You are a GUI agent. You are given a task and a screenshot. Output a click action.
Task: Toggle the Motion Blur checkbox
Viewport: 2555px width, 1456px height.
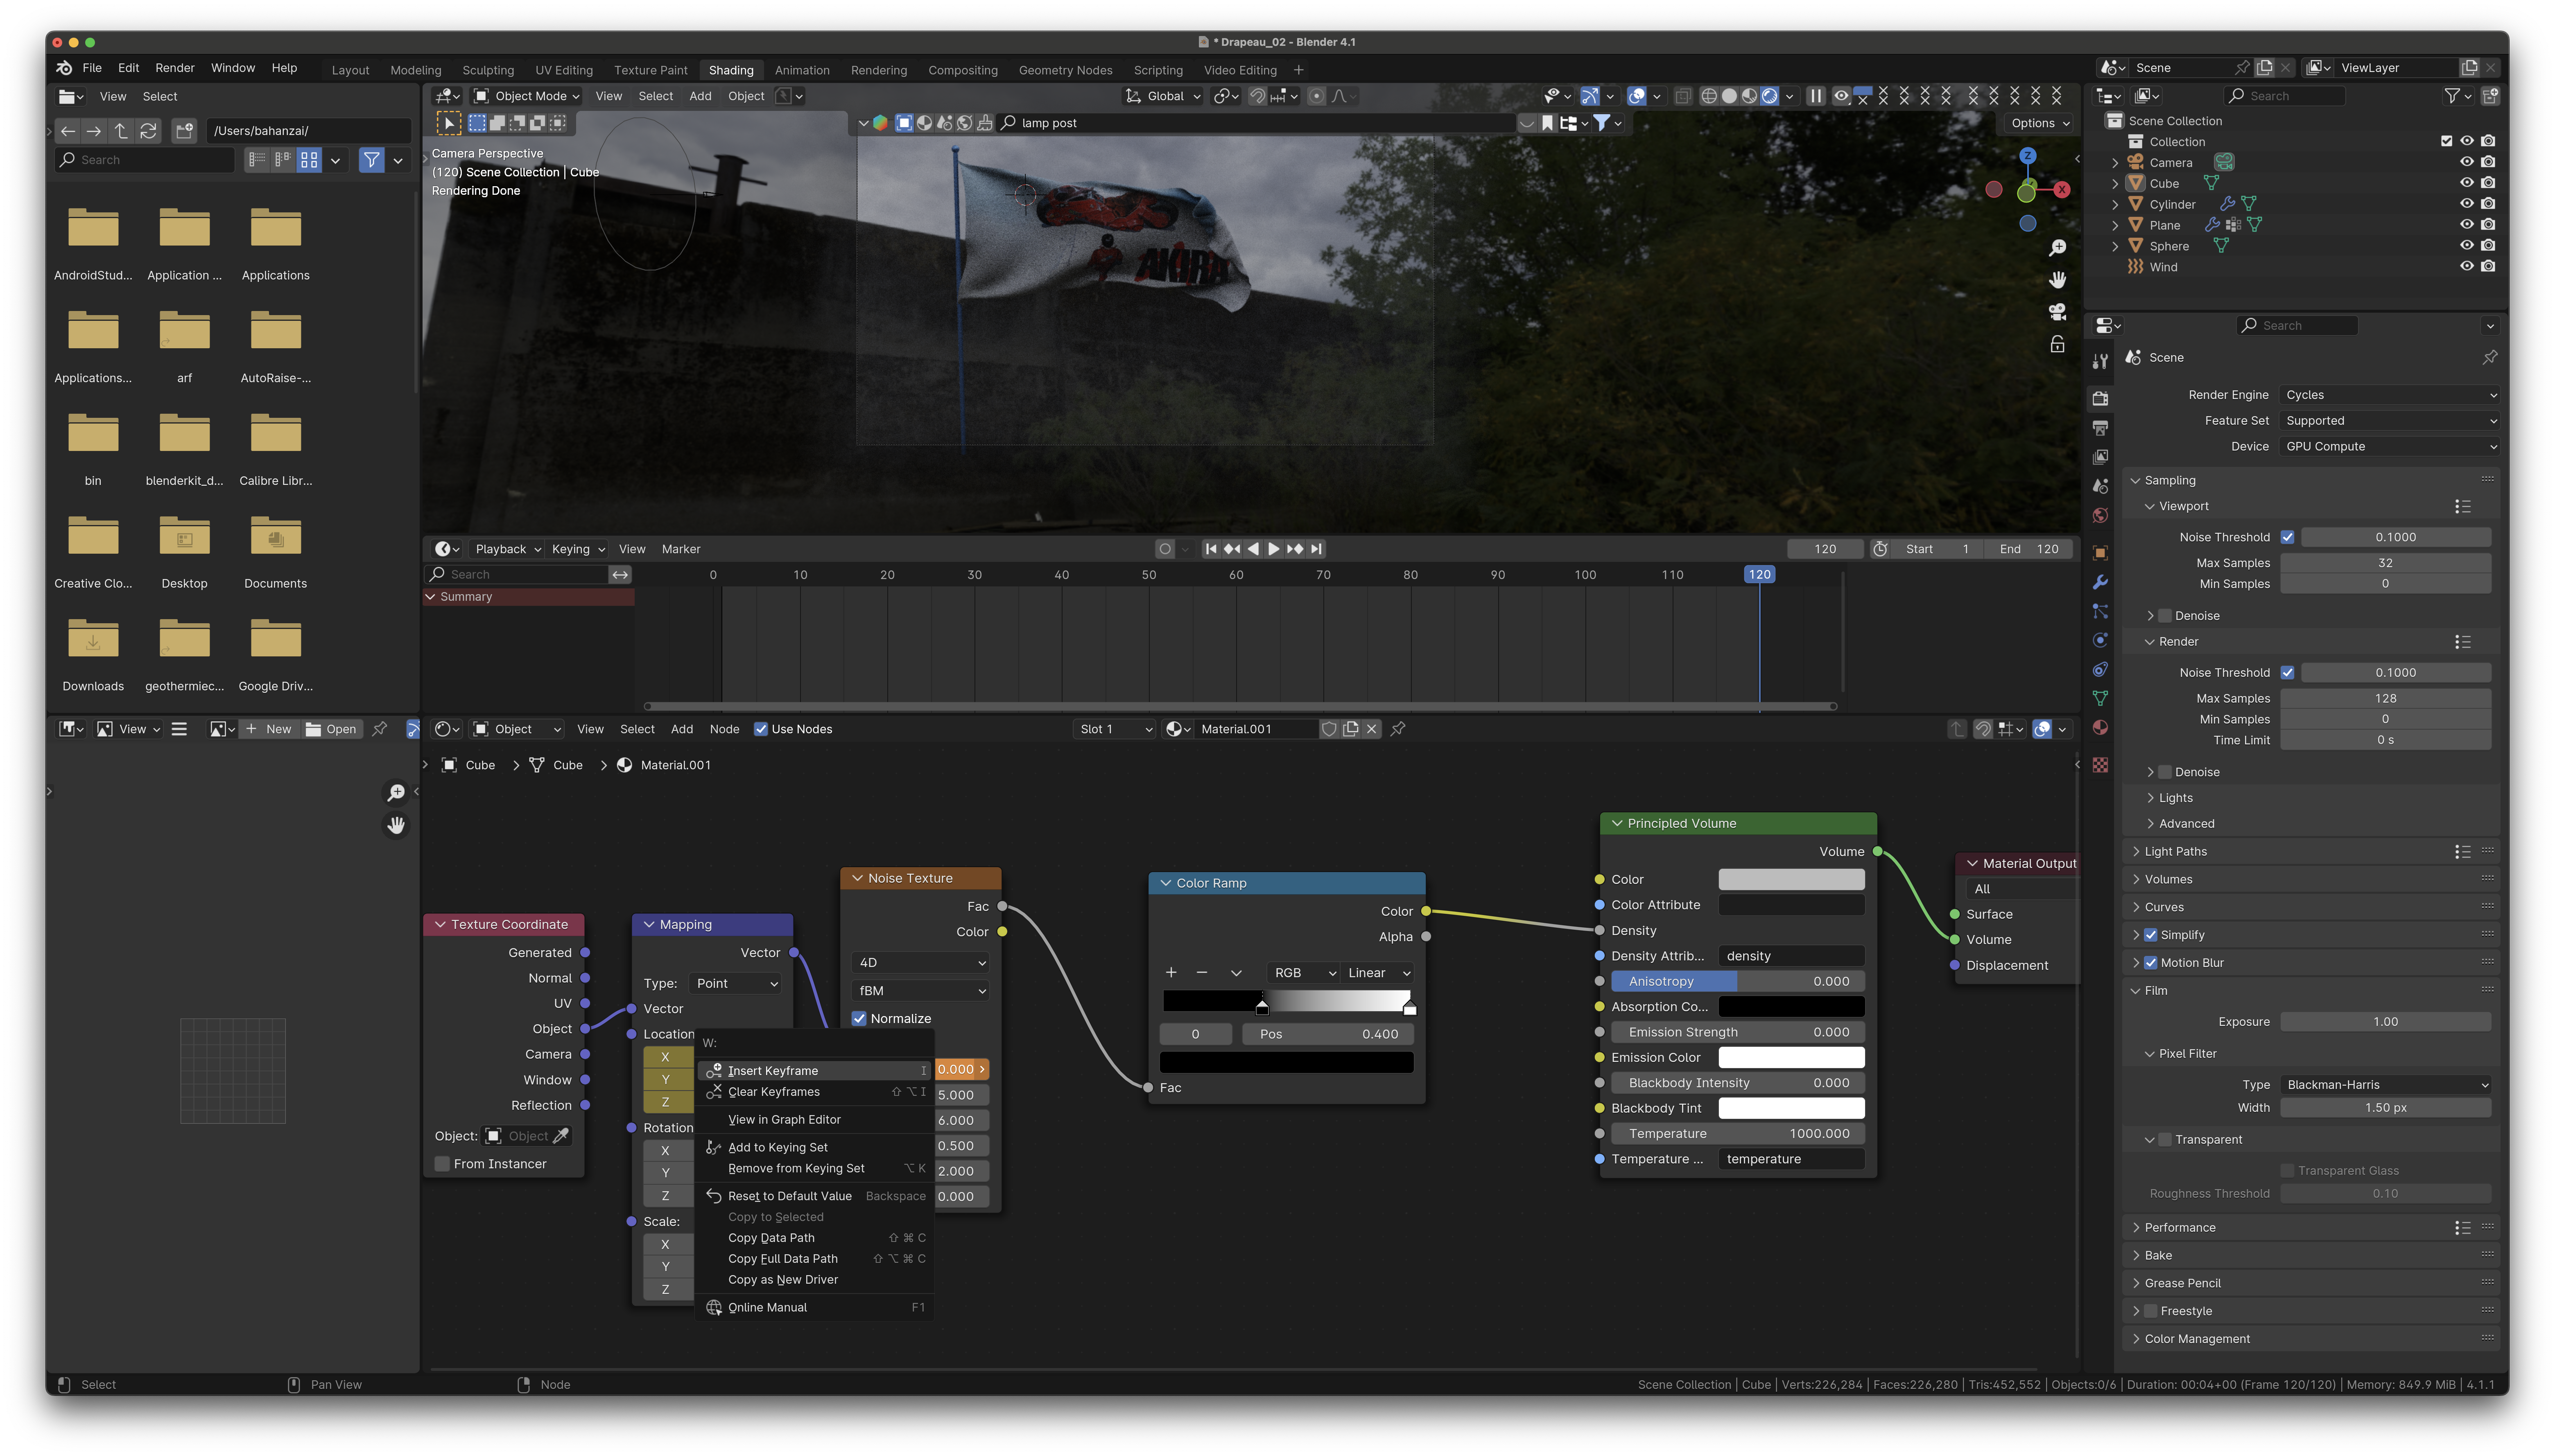click(x=2151, y=963)
